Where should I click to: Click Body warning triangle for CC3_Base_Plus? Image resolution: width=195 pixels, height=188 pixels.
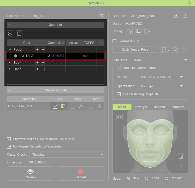tap(81, 106)
